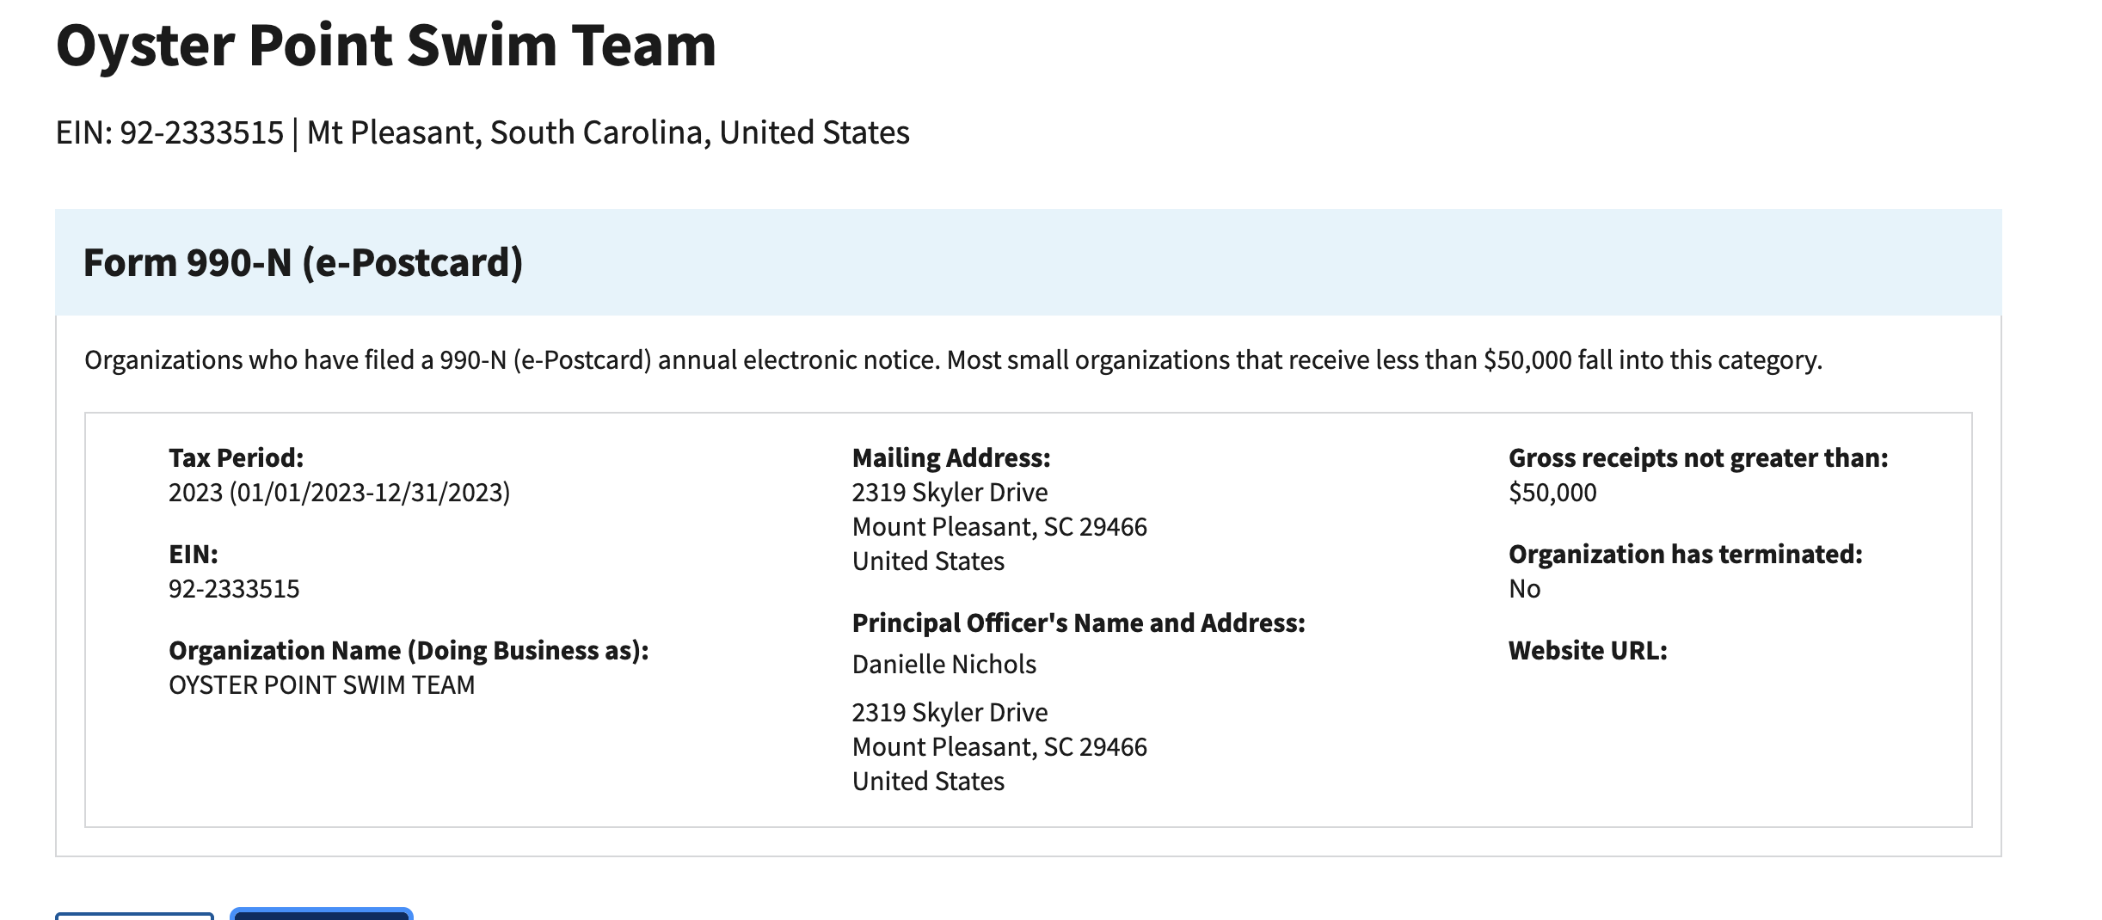2102x920 pixels.
Task: Click the OYSTER POINT SWIM TEAM organization name
Action: pyautogui.click(x=322, y=685)
